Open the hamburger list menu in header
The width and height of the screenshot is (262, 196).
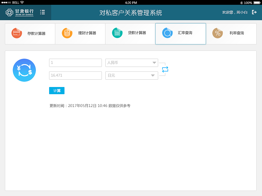click(42, 12)
